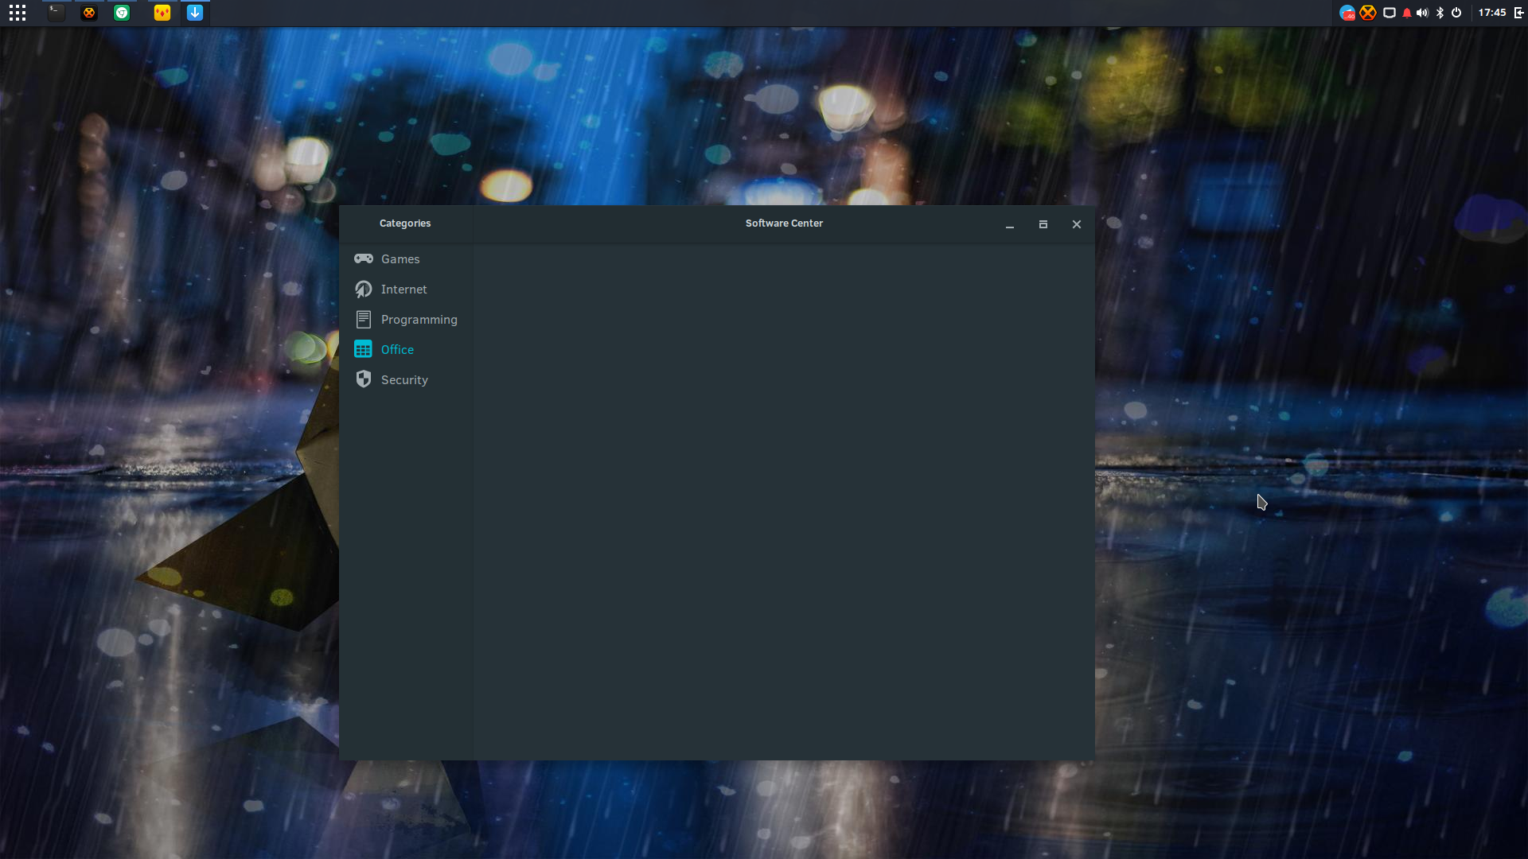Open the yellow app with red diamonds

pos(162,13)
